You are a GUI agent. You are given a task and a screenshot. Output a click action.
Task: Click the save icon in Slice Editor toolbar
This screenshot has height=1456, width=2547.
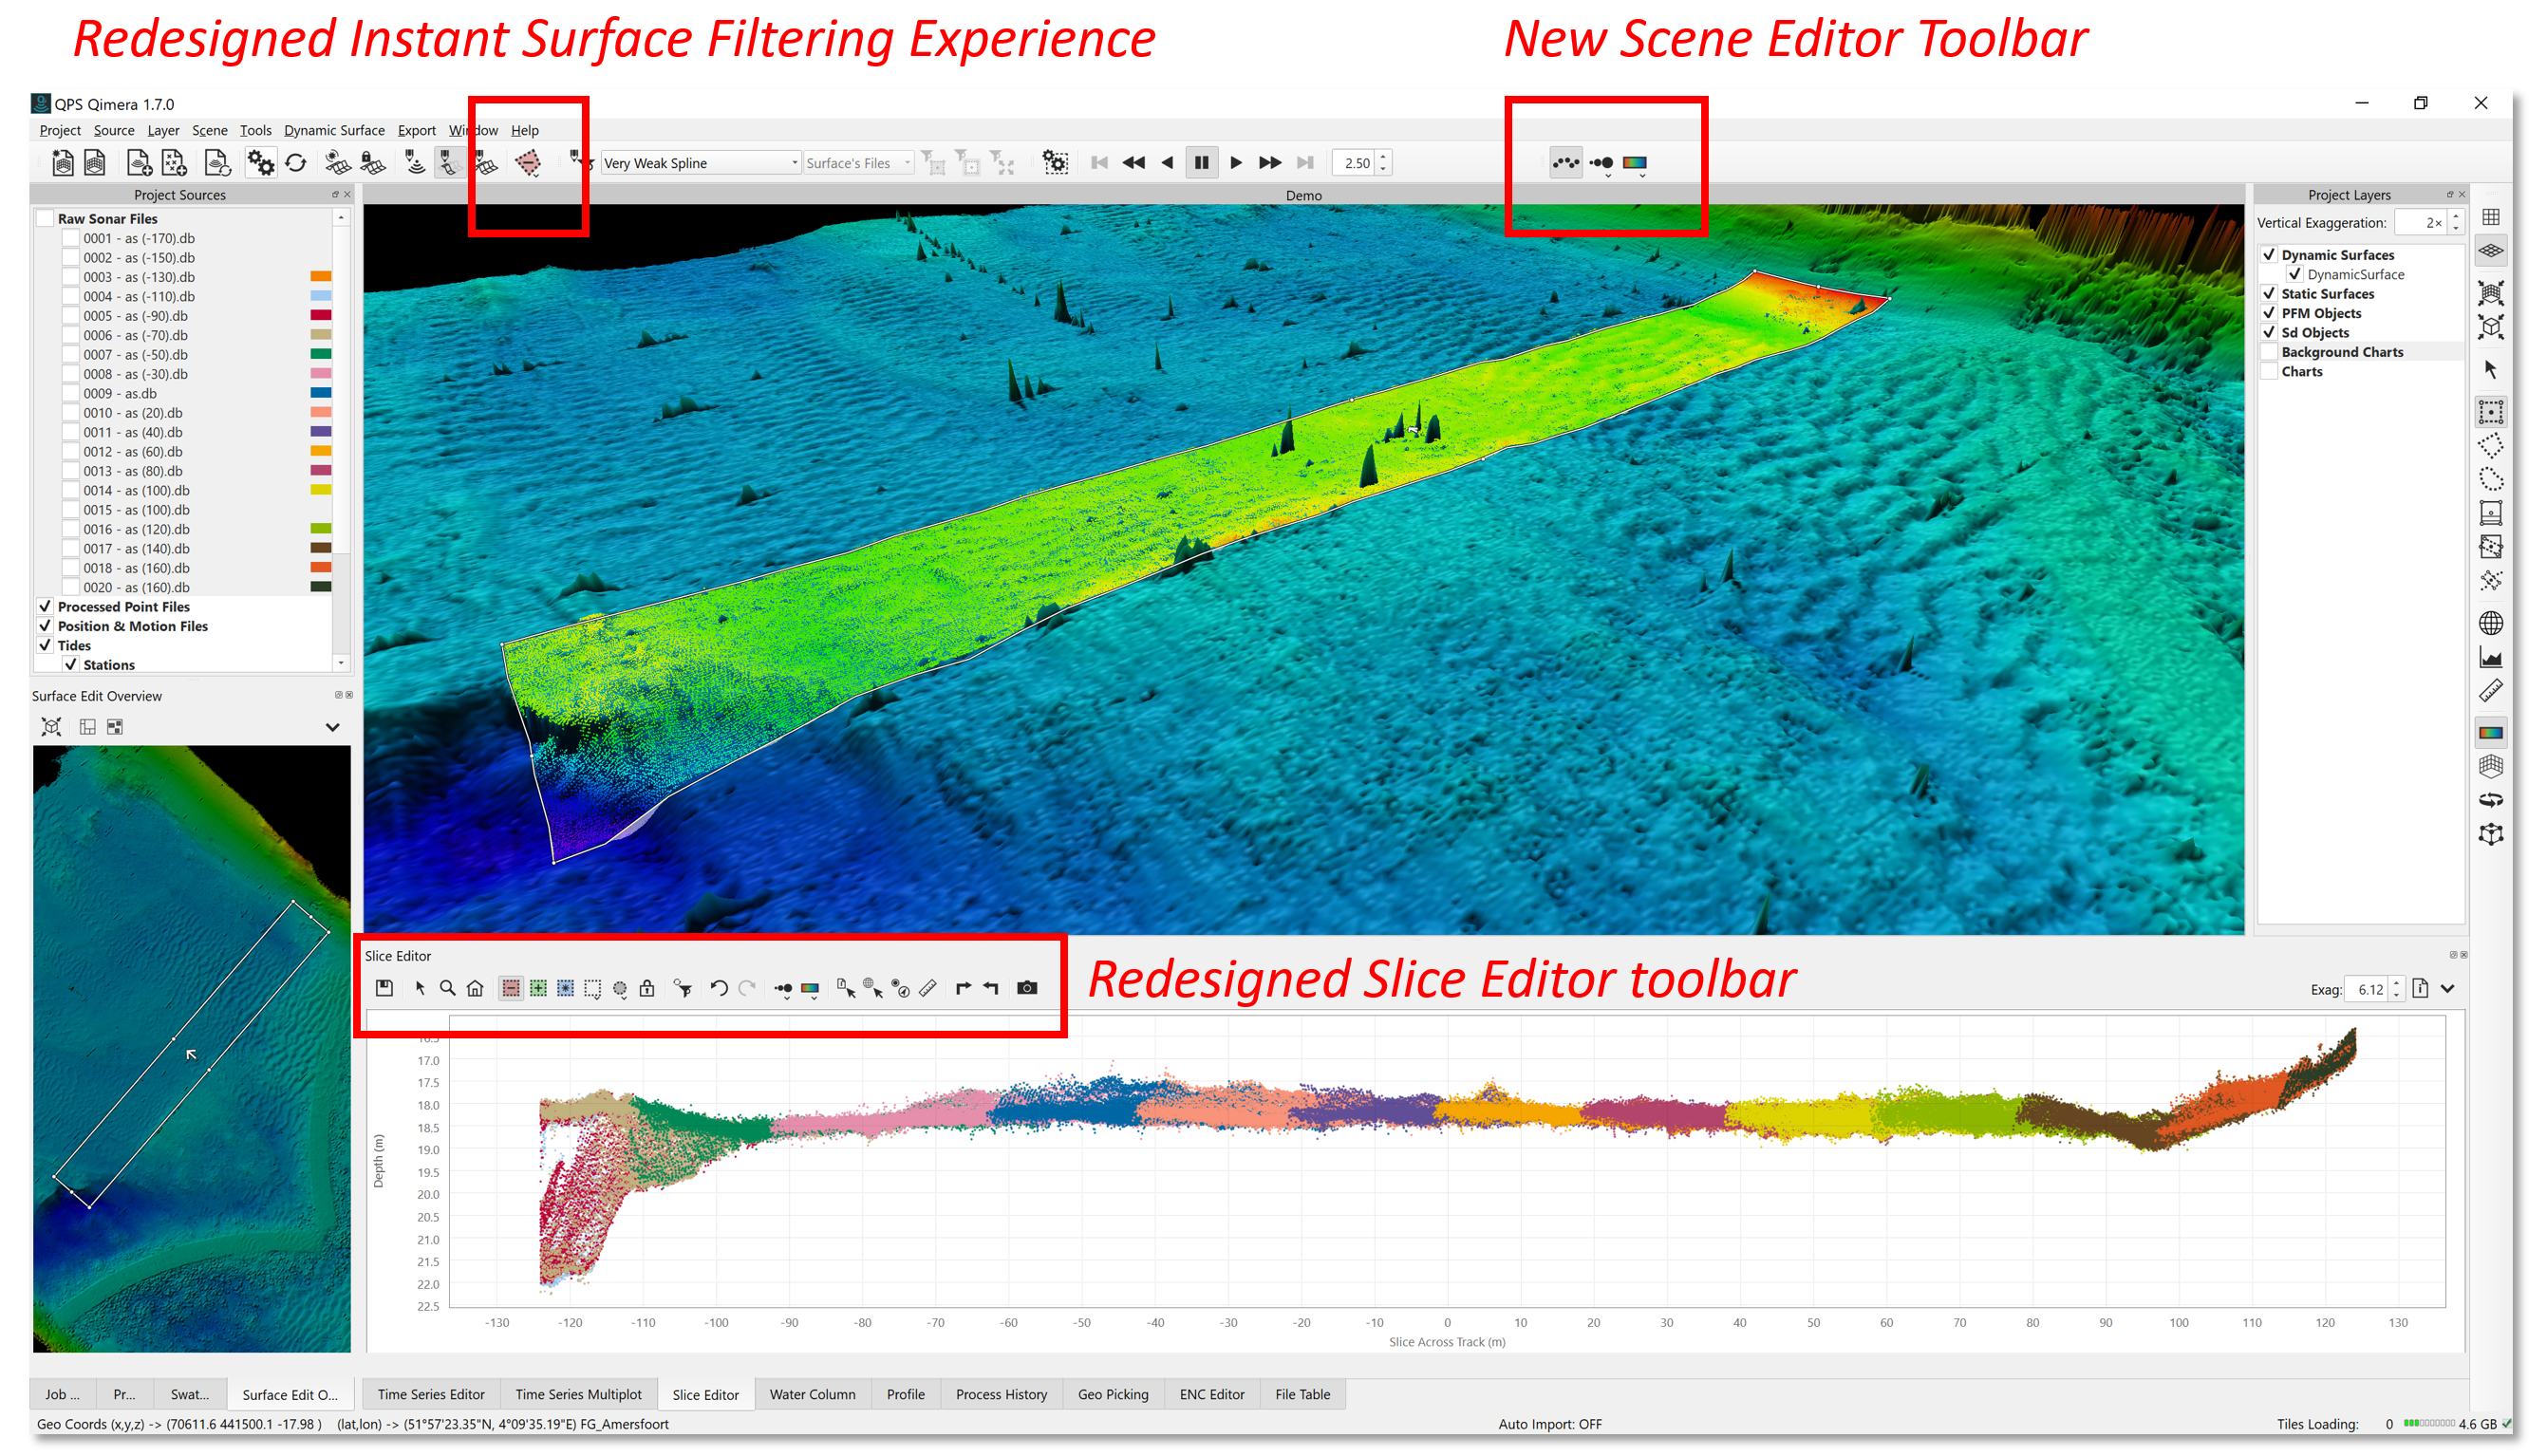click(x=384, y=988)
